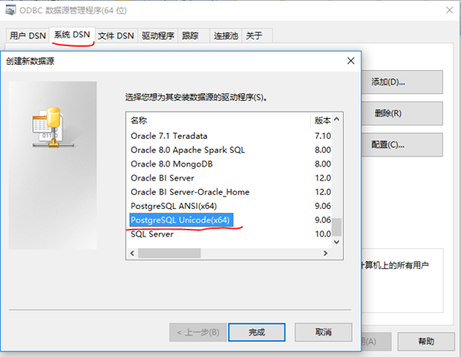
Task: Click the 完成 button
Action: (256, 332)
